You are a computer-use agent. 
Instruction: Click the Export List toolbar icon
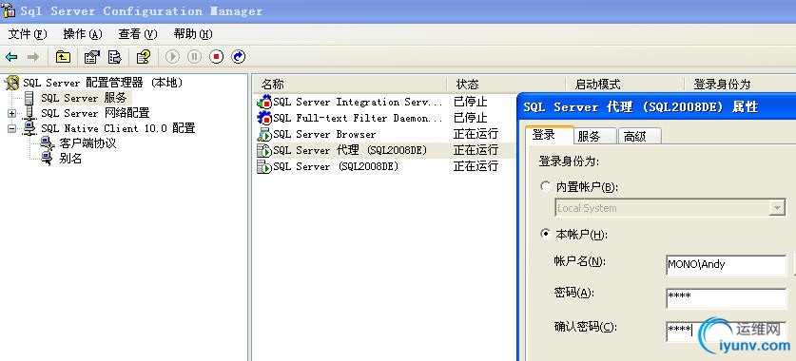[115, 57]
